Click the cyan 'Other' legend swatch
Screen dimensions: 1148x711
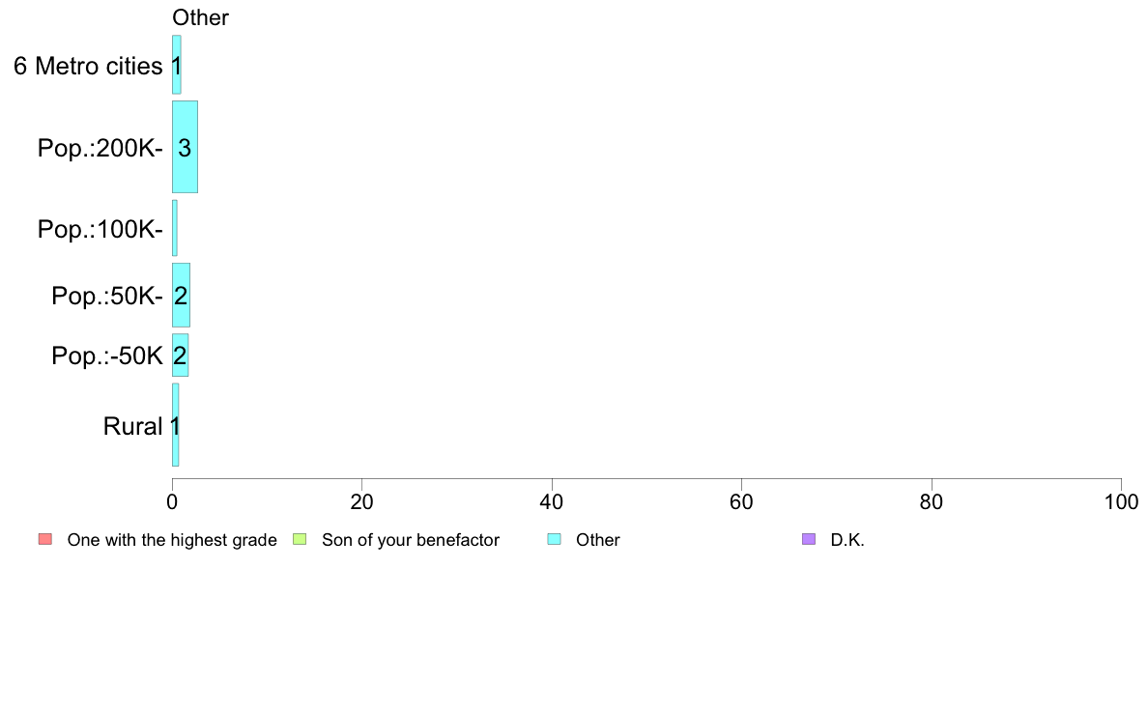pos(555,540)
